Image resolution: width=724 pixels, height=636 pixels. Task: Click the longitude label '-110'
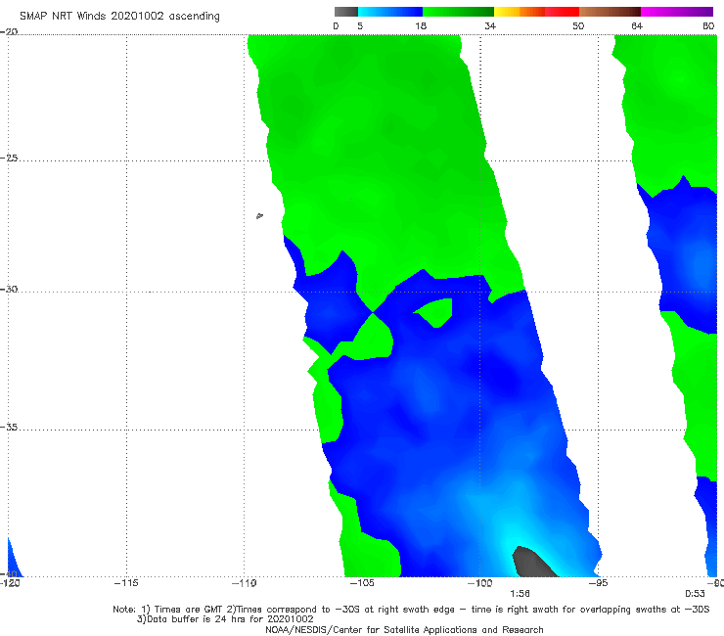click(x=244, y=583)
